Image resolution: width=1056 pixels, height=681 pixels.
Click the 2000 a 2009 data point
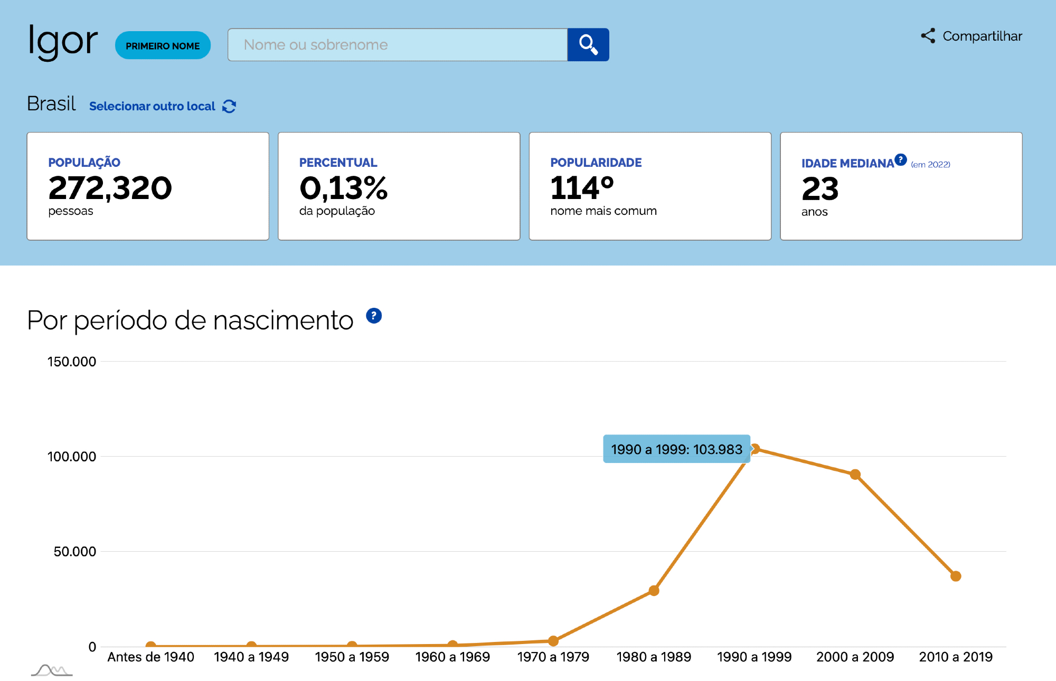coord(855,475)
